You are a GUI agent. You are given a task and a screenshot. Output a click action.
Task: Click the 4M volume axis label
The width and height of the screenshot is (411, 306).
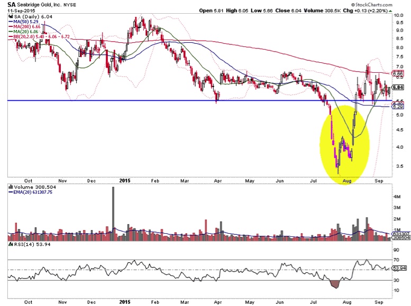click(397, 196)
